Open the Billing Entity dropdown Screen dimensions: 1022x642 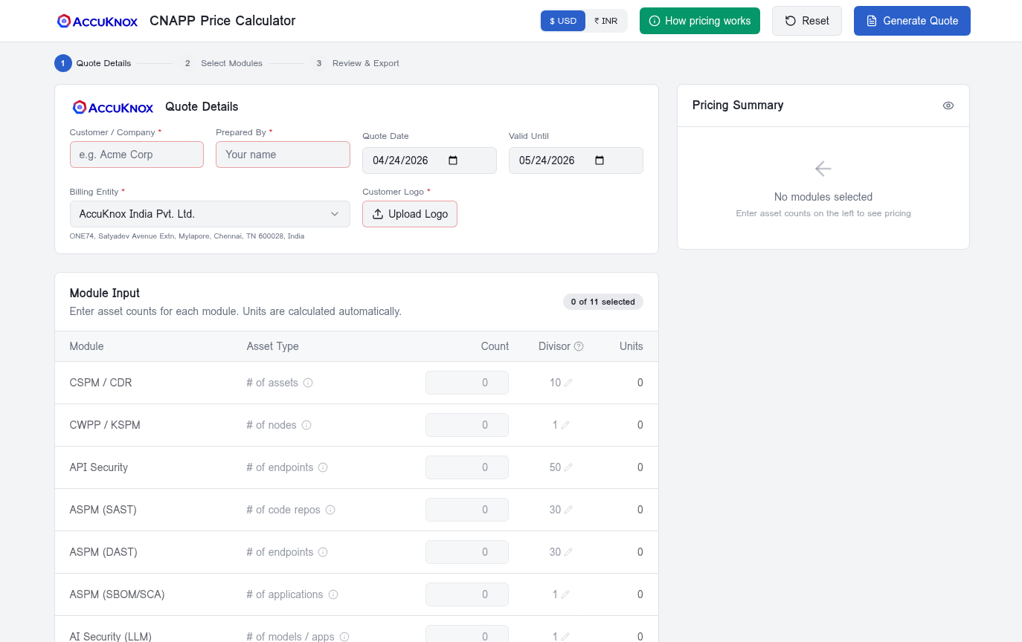210,214
